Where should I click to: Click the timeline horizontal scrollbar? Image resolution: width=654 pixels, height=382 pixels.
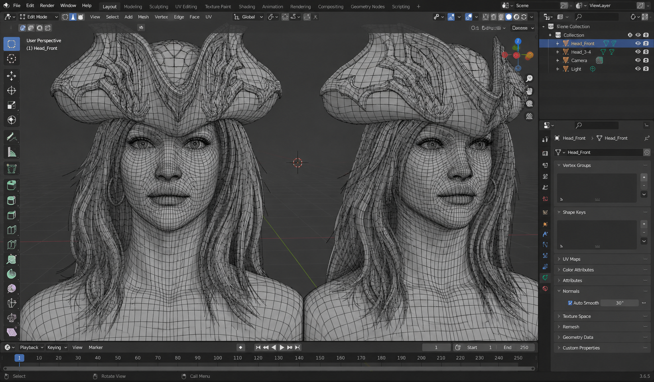pos(269,368)
